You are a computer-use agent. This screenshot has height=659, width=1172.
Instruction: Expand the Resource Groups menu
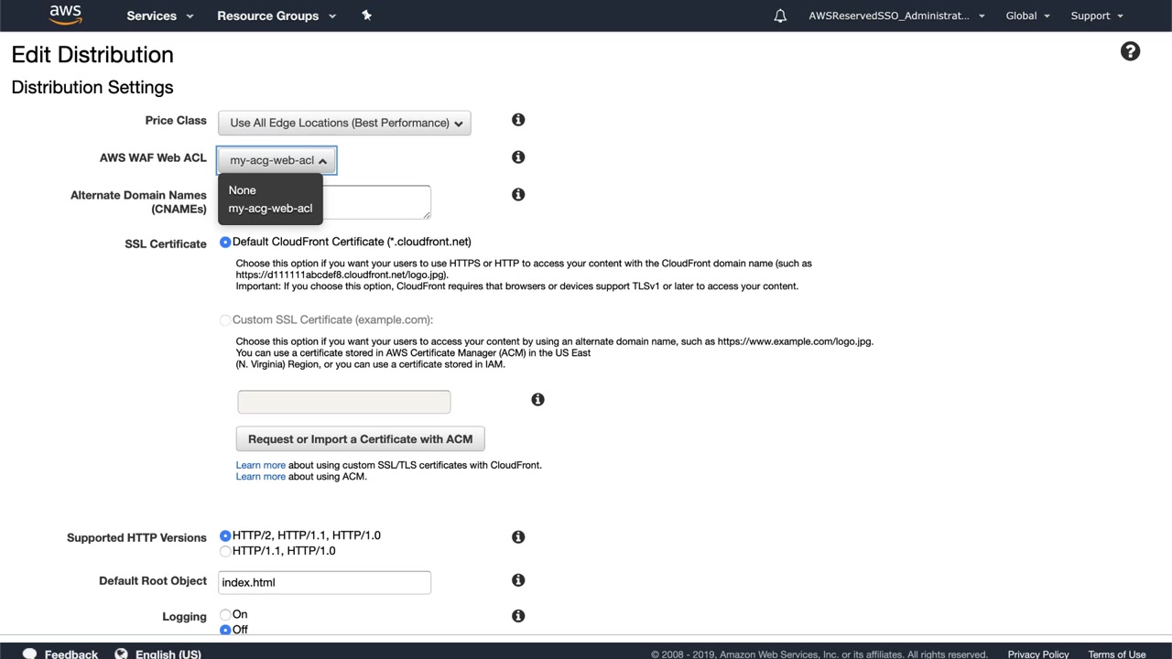point(277,16)
